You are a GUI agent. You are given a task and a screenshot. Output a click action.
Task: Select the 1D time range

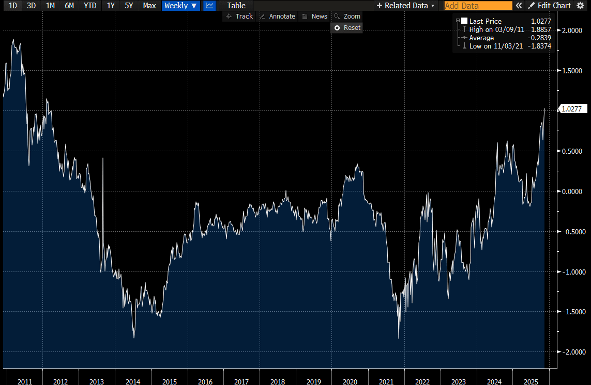[x=13, y=6]
